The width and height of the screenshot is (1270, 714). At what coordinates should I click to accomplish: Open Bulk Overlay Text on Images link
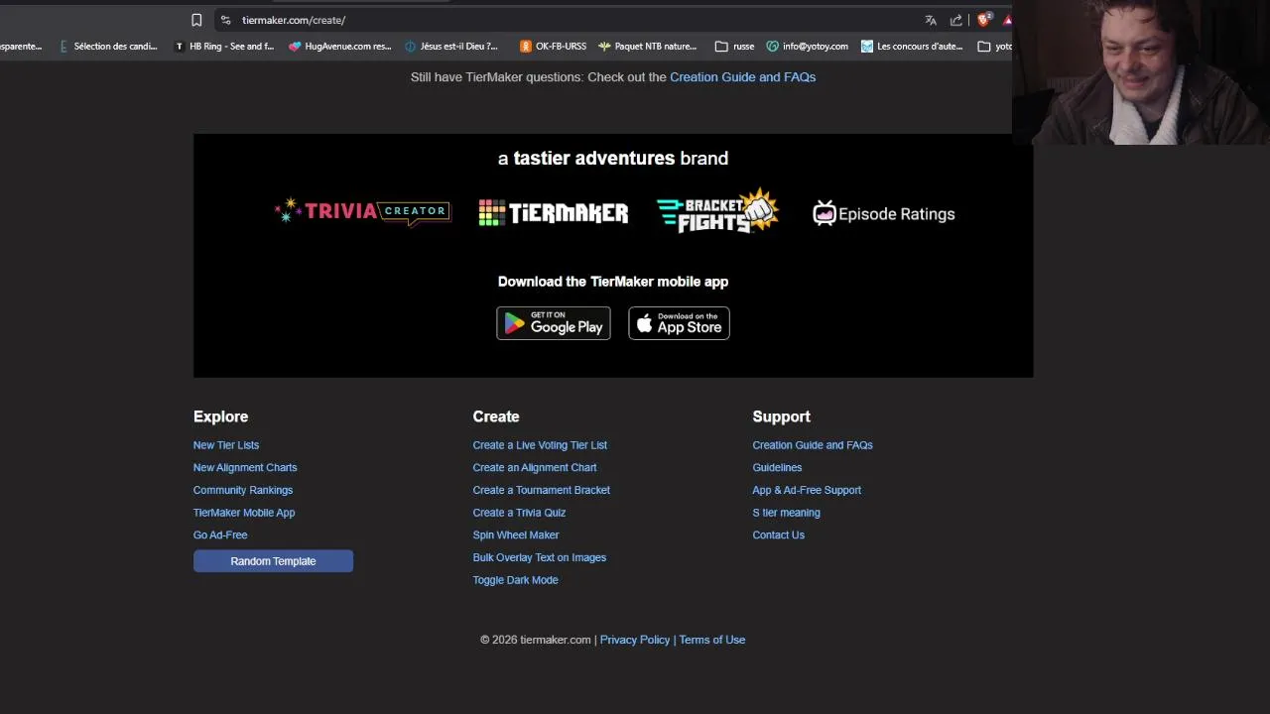(x=540, y=557)
